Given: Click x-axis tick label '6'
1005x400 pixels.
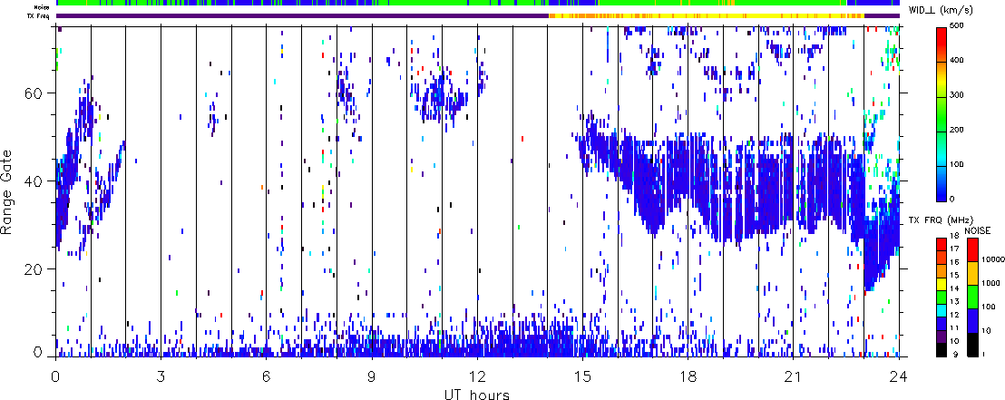Looking at the screenshot, I should [x=266, y=376].
